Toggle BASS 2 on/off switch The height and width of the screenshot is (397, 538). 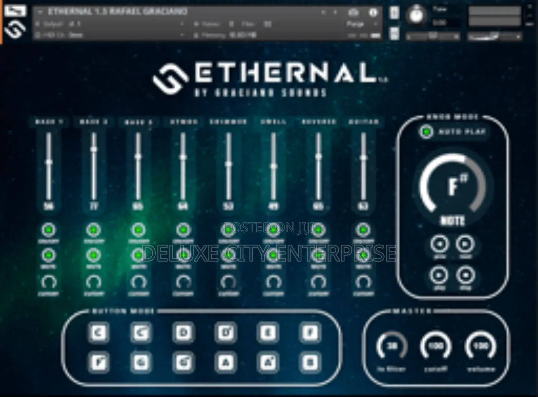(x=94, y=230)
